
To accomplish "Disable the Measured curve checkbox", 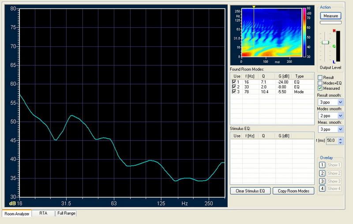I will [x=320, y=88].
